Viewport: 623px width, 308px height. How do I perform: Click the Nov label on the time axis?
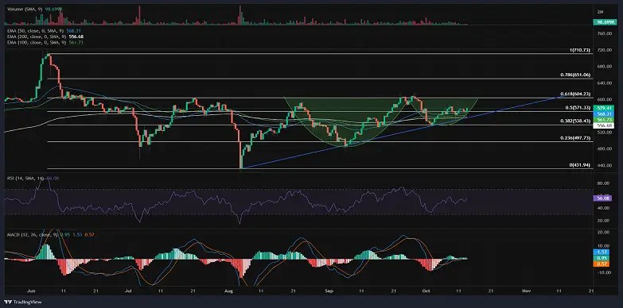click(526, 291)
